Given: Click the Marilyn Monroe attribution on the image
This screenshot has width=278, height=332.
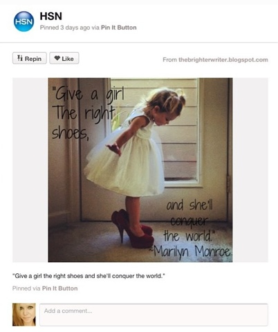Looking at the screenshot, I should pyautogui.click(x=191, y=252).
